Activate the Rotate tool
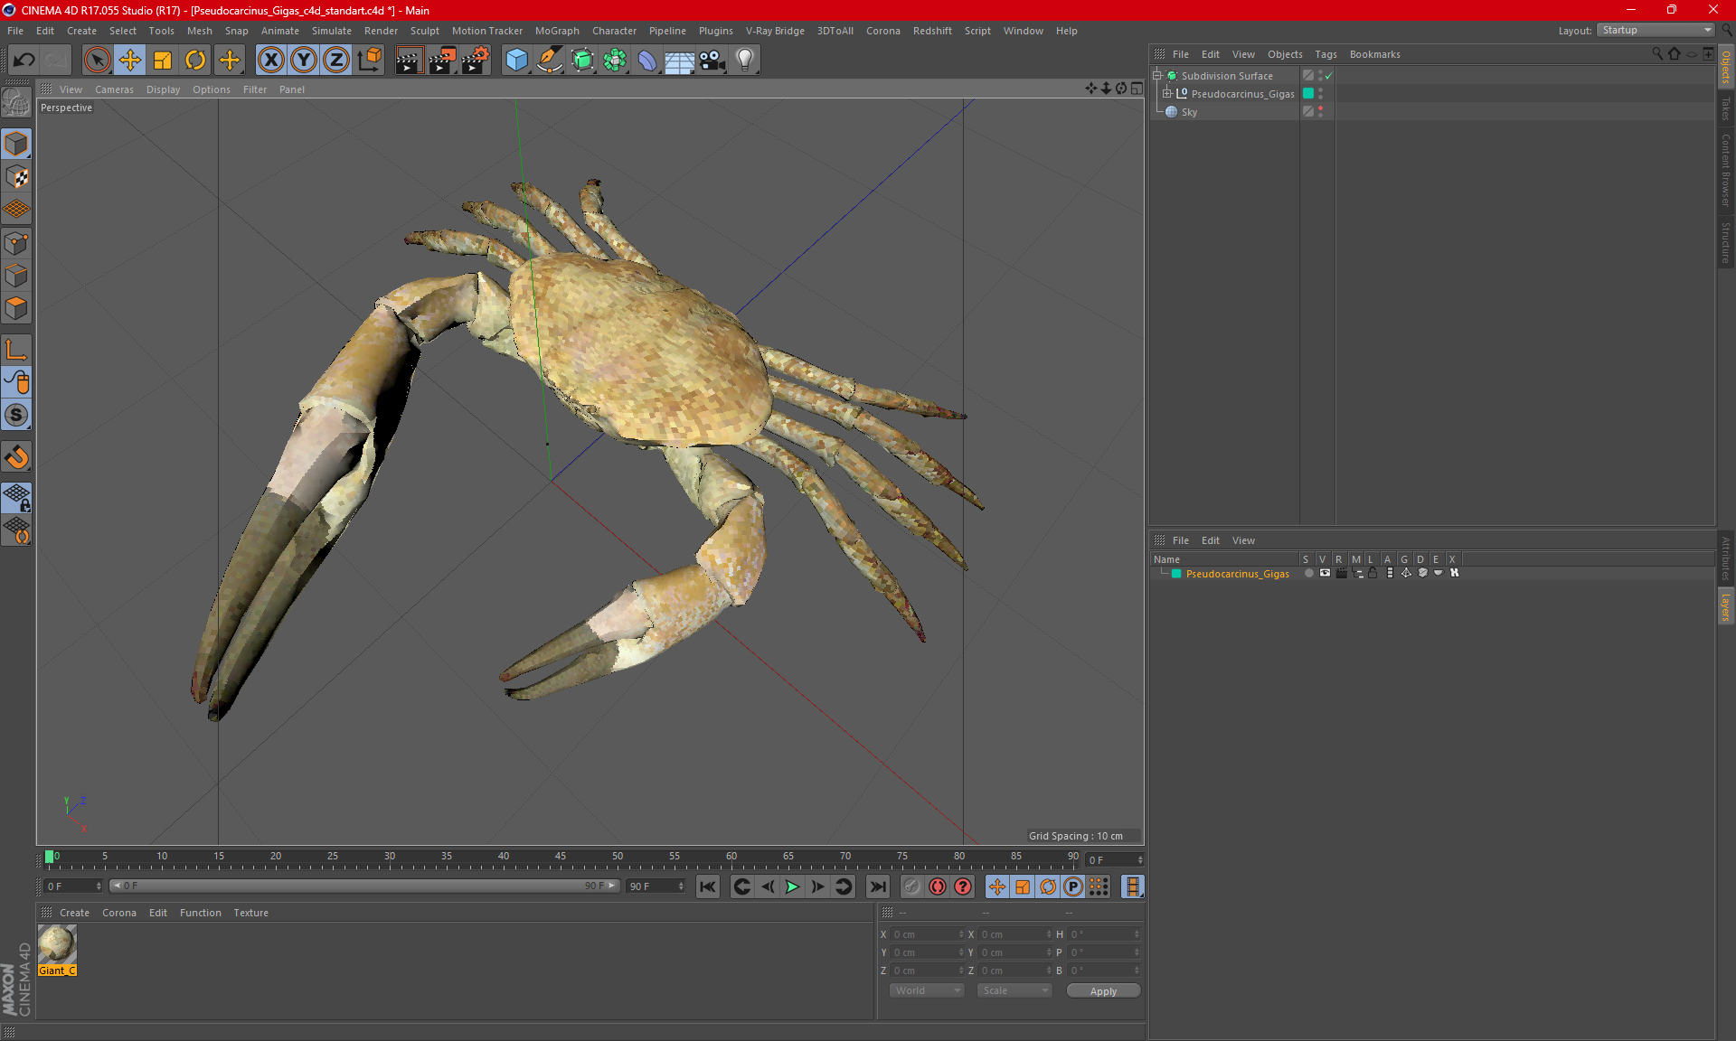The height and width of the screenshot is (1041, 1736). 195,60
